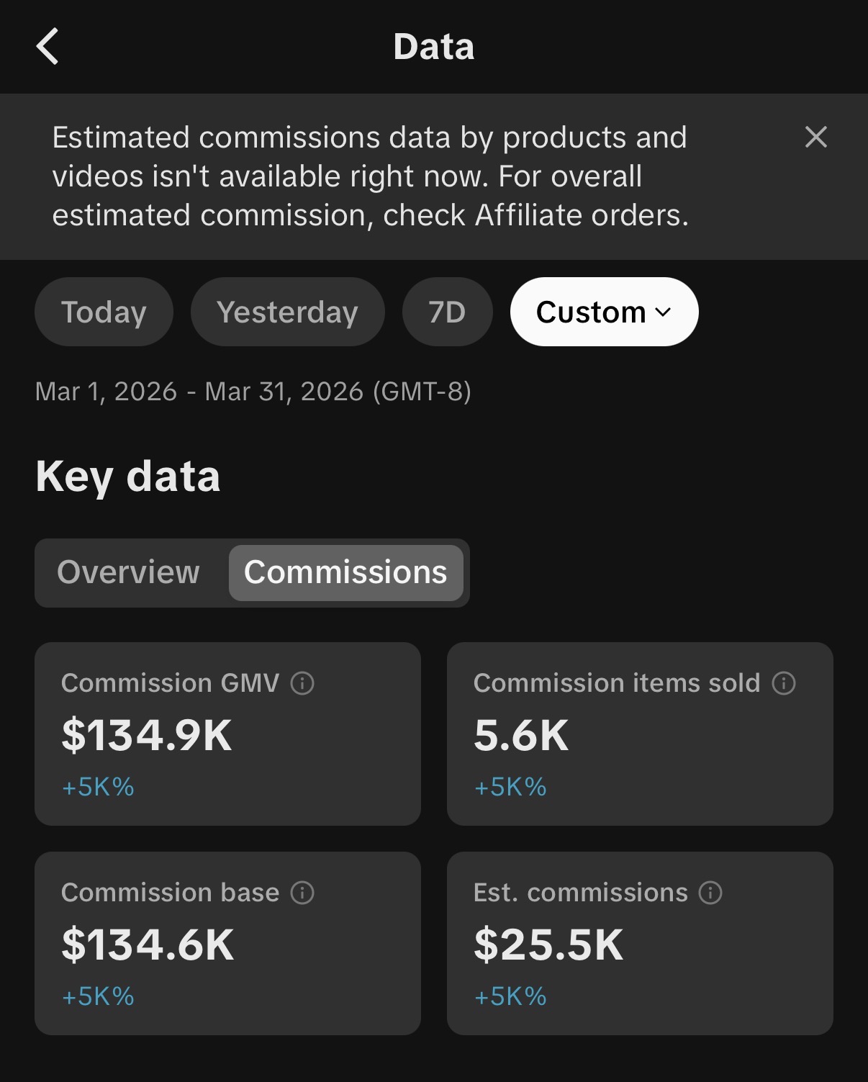Screen dimensions: 868x1082
Task: Tap the Data page title
Action: 434,47
